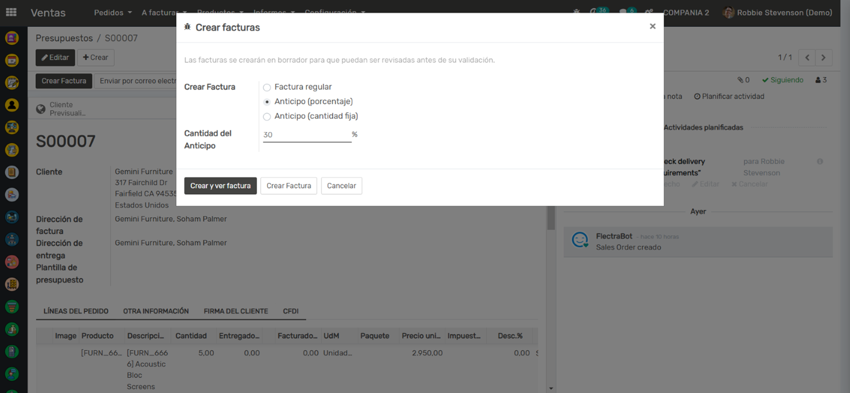Open the COMPANIA 2 company switcher
The width and height of the screenshot is (850, 393).
point(686,12)
